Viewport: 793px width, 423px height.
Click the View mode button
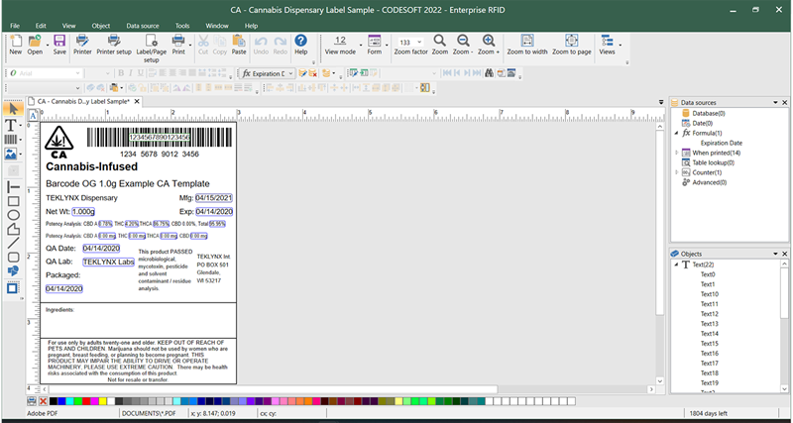pyautogui.click(x=340, y=45)
